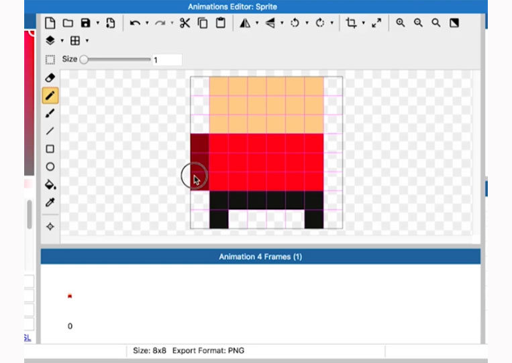This screenshot has height=363, width=512.
Task: Toggle the grid display
Action: coord(75,40)
